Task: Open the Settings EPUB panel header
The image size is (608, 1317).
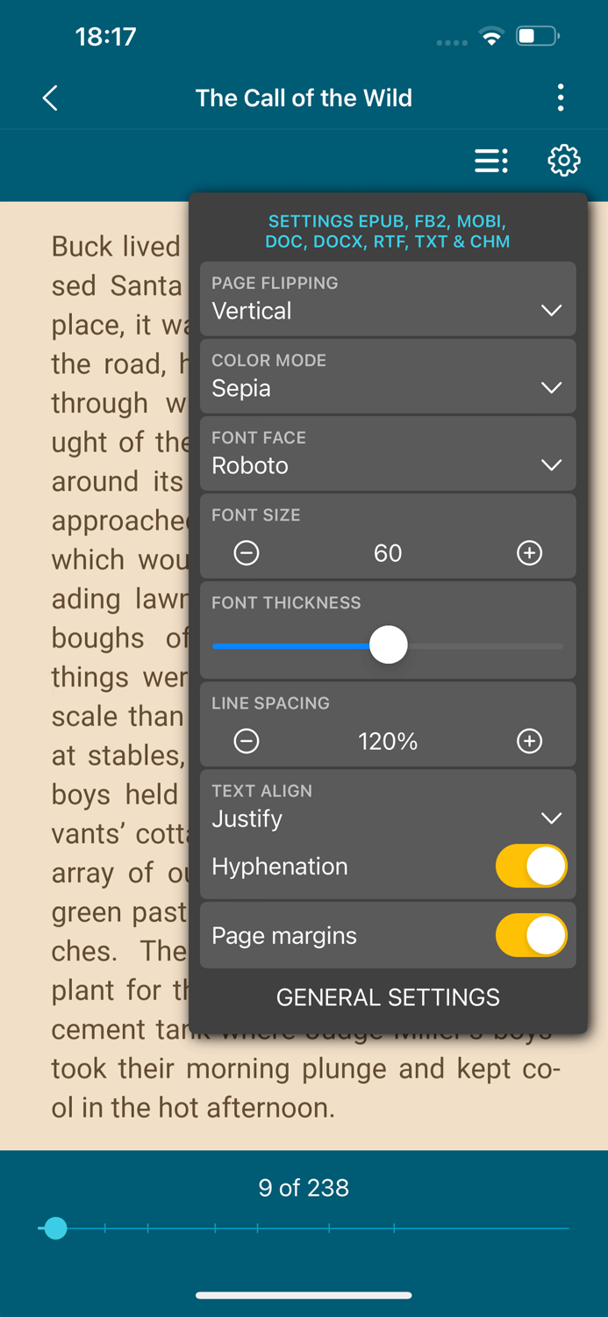Action: 388,231
